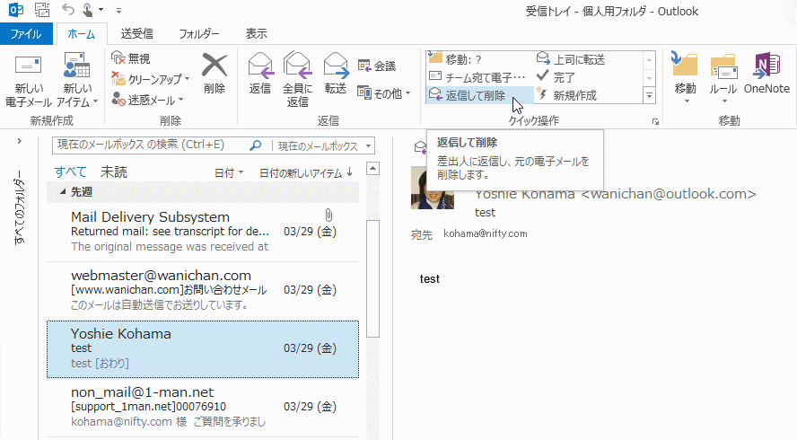The width and height of the screenshot is (797, 440).
Task: Click Send/Receive All Folders quick access icon
Action: click(42, 10)
